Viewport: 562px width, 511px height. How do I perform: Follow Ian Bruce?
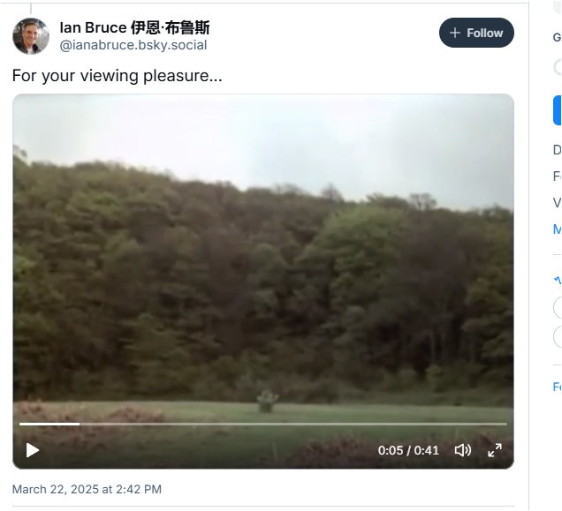tap(476, 33)
